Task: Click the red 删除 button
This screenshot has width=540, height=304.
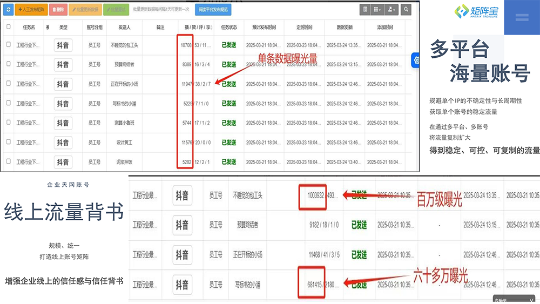Action: pyautogui.click(x=58, y=10)
